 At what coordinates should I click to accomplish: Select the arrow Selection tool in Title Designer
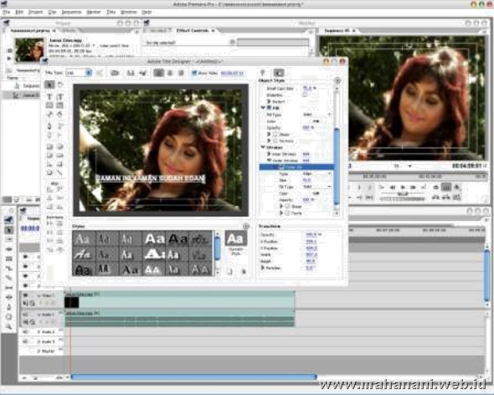coord(49,85)
